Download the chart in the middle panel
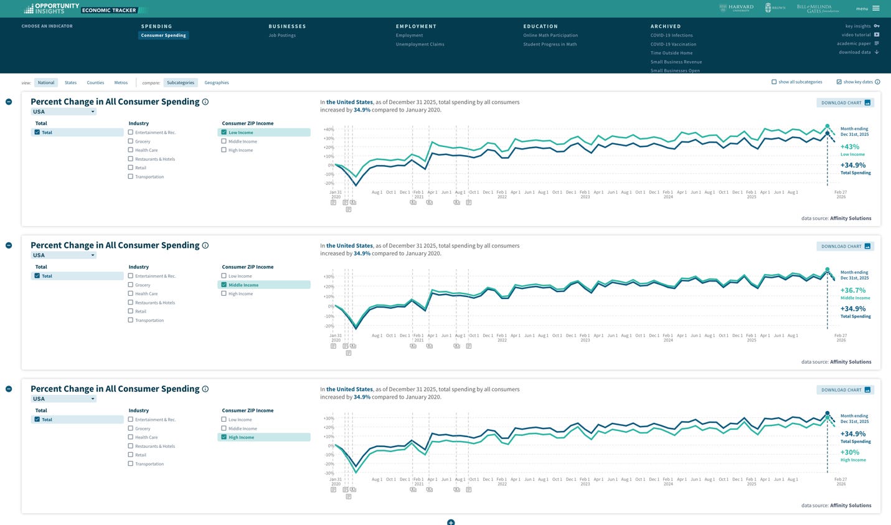This screenshot has width=891, height=525. click(845, 247)
